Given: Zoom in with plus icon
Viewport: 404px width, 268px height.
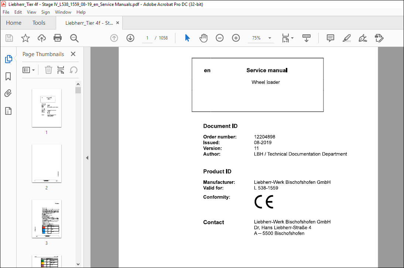Looking at the screenshot, I should point(236,38).
